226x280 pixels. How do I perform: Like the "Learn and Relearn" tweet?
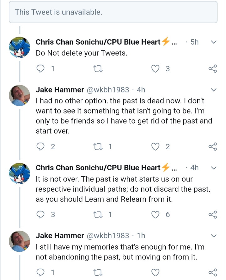click(x=155, y=214)
